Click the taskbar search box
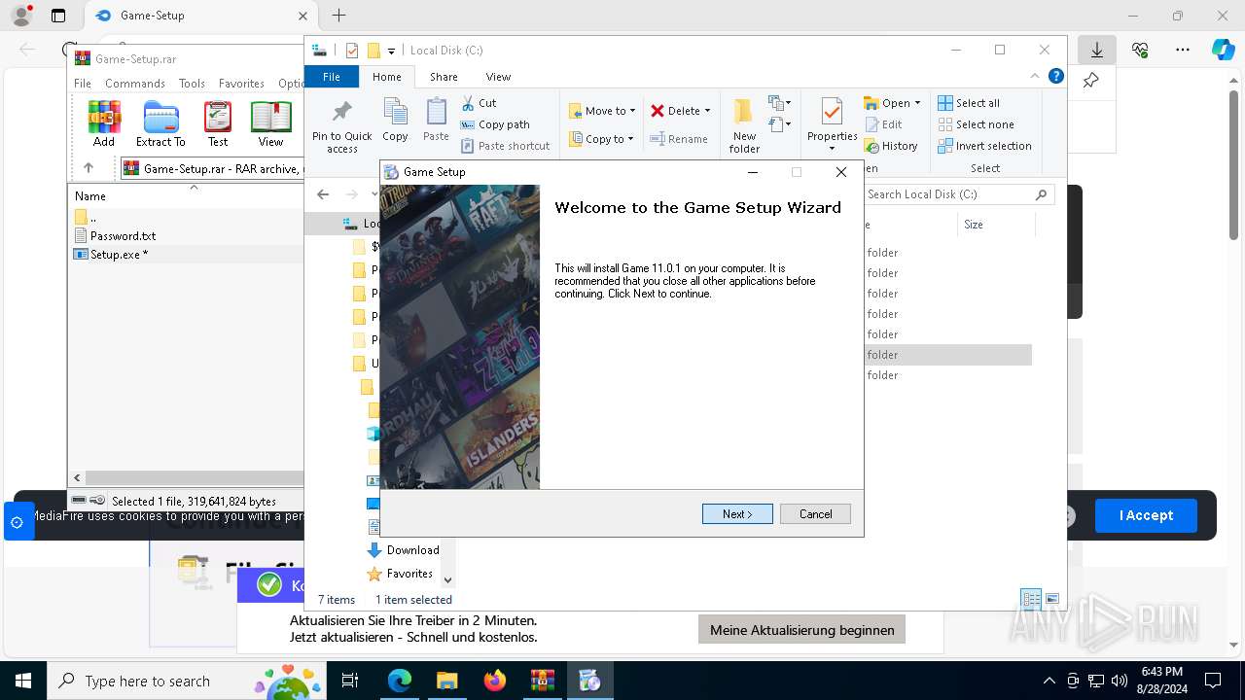The width and height of the screenshot is (1245, 700). click(186, 681)
